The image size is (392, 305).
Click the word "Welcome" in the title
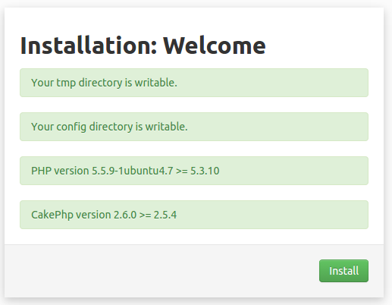click(215, 46)
